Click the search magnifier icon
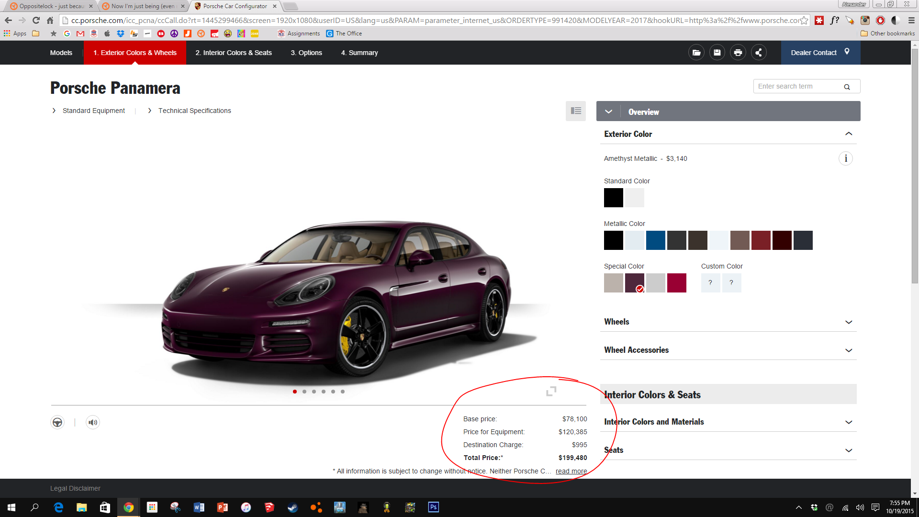The height and width of the screenshot is (517, 919). pos(847,87)
